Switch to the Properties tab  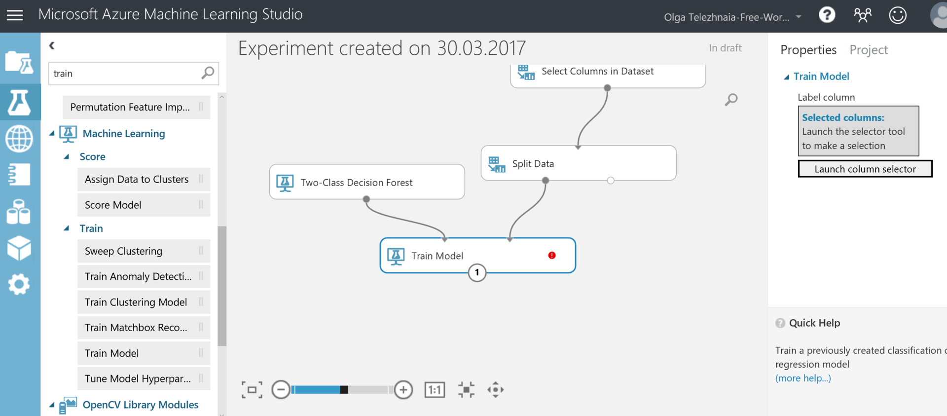pyautogui.click(x=808, y=50)
